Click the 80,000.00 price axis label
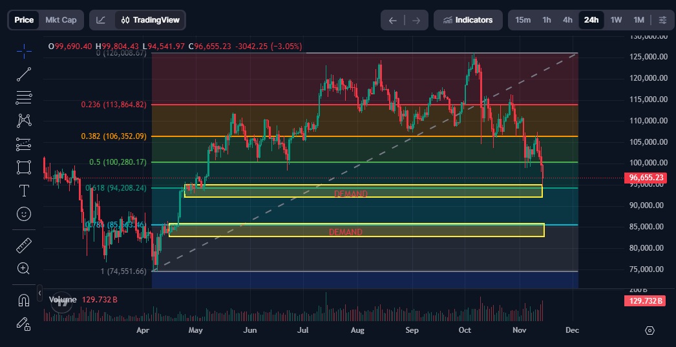Image resolution: width=676 pixels, height=347 pixels. [x=646, y=248]
